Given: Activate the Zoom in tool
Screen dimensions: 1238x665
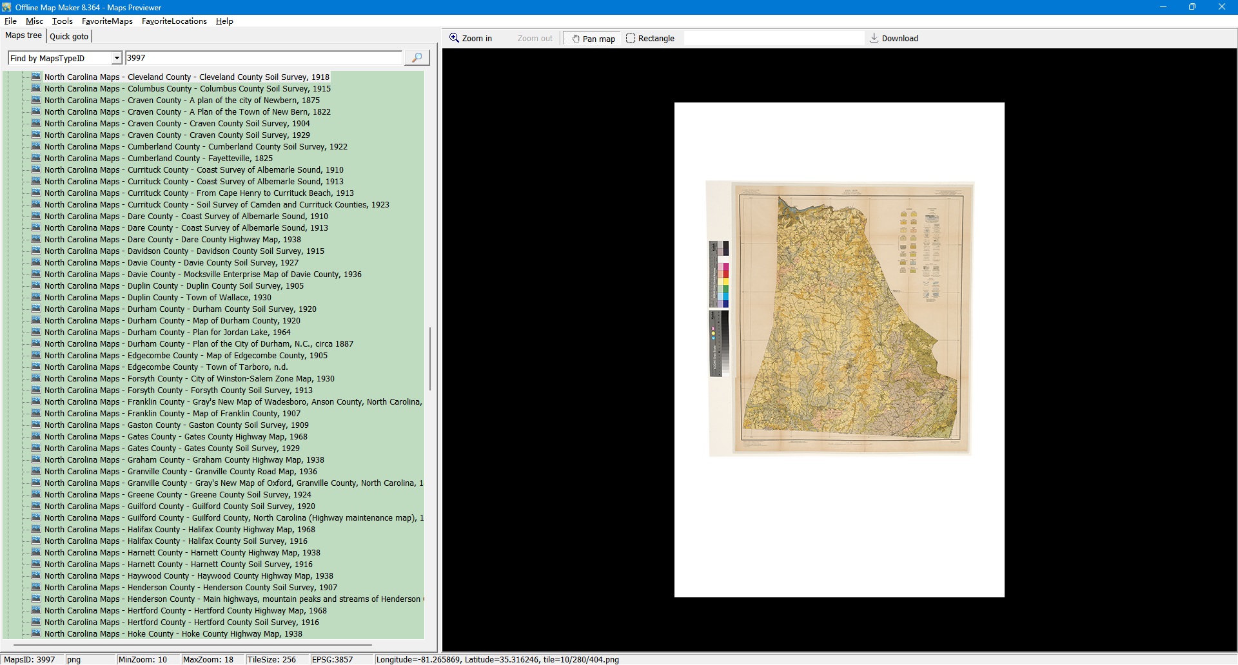Looking at the screenshot, I should click(x=471, y=39).
